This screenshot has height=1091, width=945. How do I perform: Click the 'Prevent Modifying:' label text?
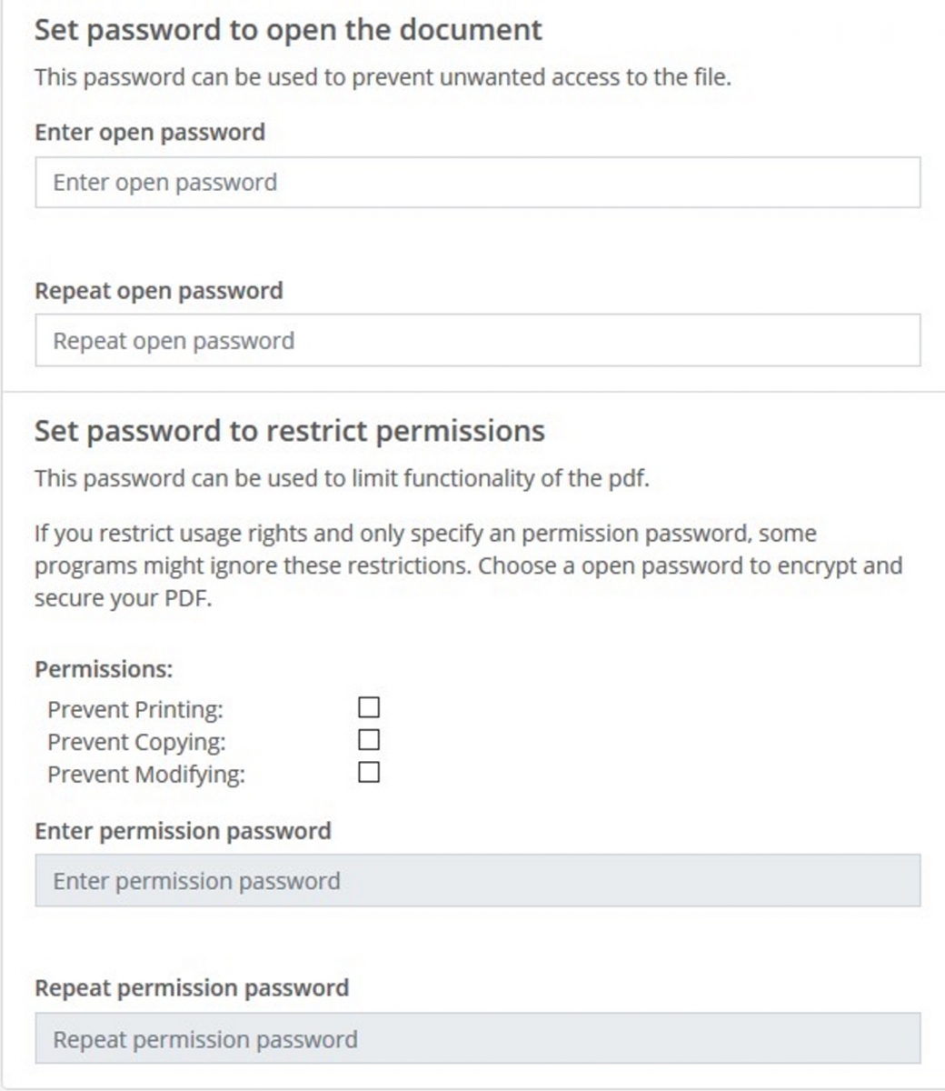(x=146, y=775)
